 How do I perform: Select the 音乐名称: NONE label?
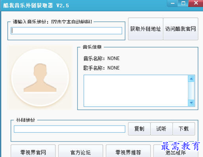[x=101, y=58]
